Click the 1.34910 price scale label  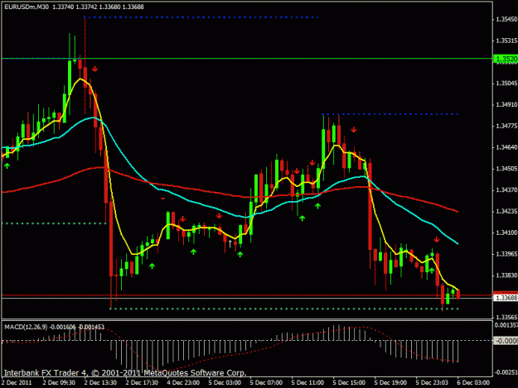click(506, 104)
